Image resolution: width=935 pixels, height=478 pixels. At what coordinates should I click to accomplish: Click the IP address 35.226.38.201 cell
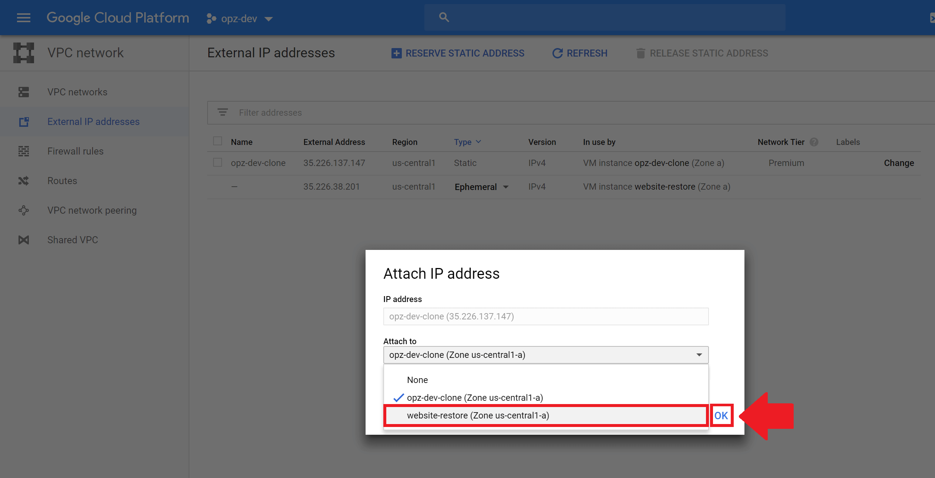pos(332,187)
